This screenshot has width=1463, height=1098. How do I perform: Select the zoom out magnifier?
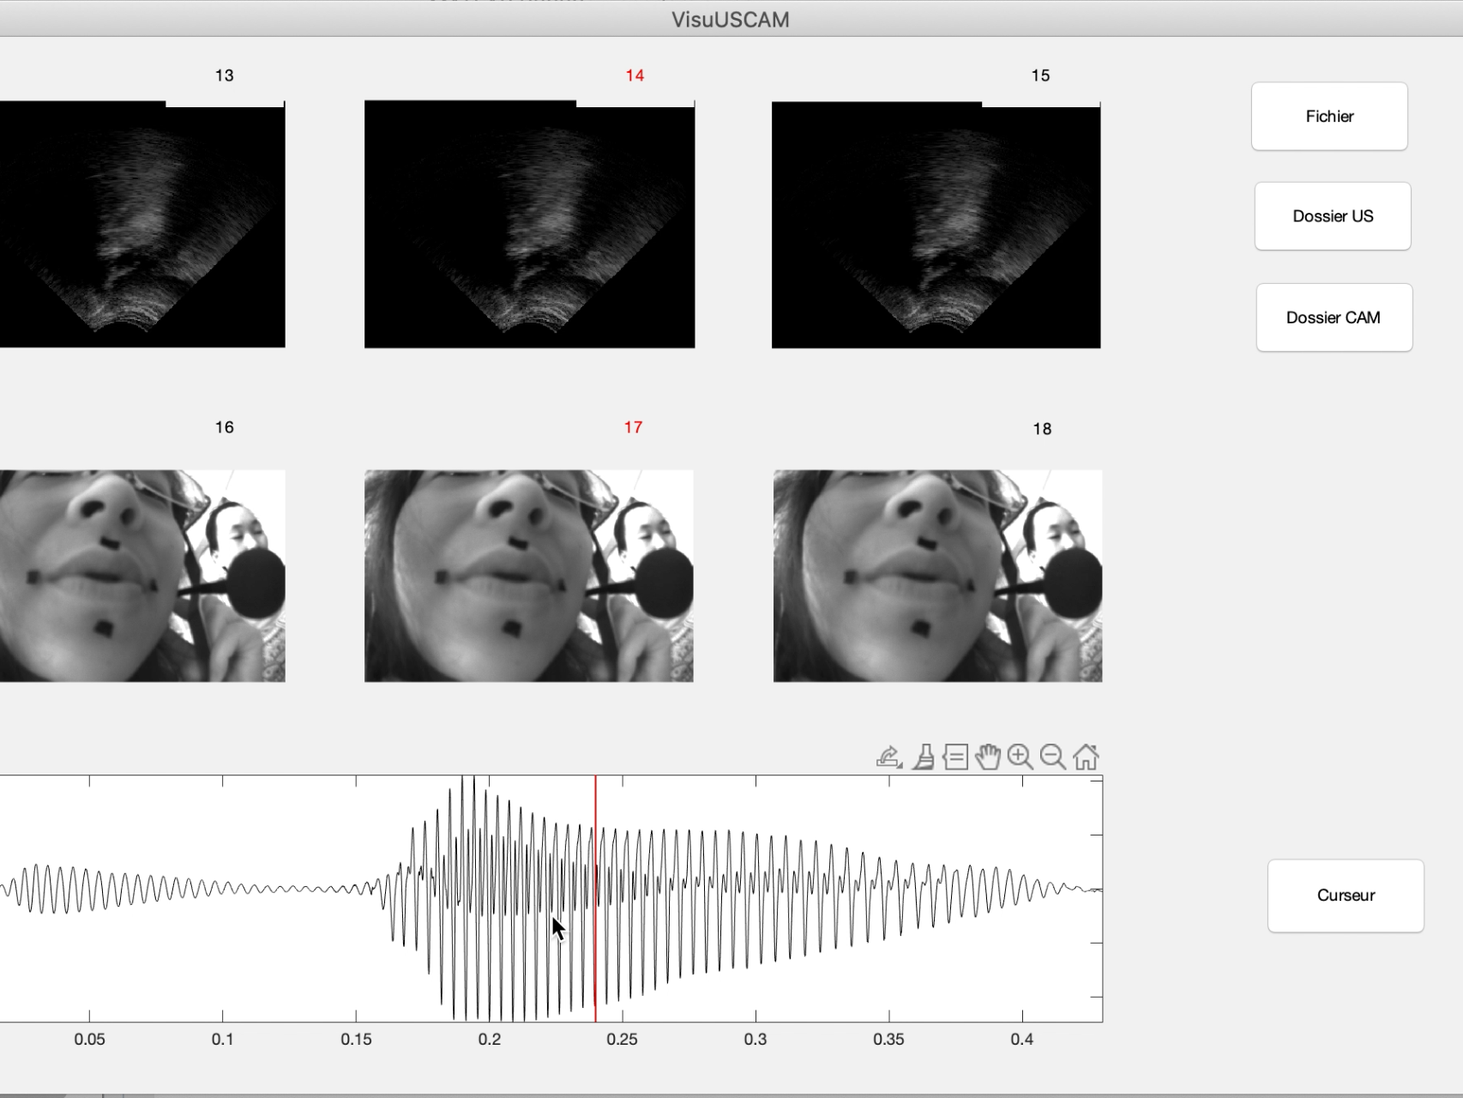(1053, 757)
